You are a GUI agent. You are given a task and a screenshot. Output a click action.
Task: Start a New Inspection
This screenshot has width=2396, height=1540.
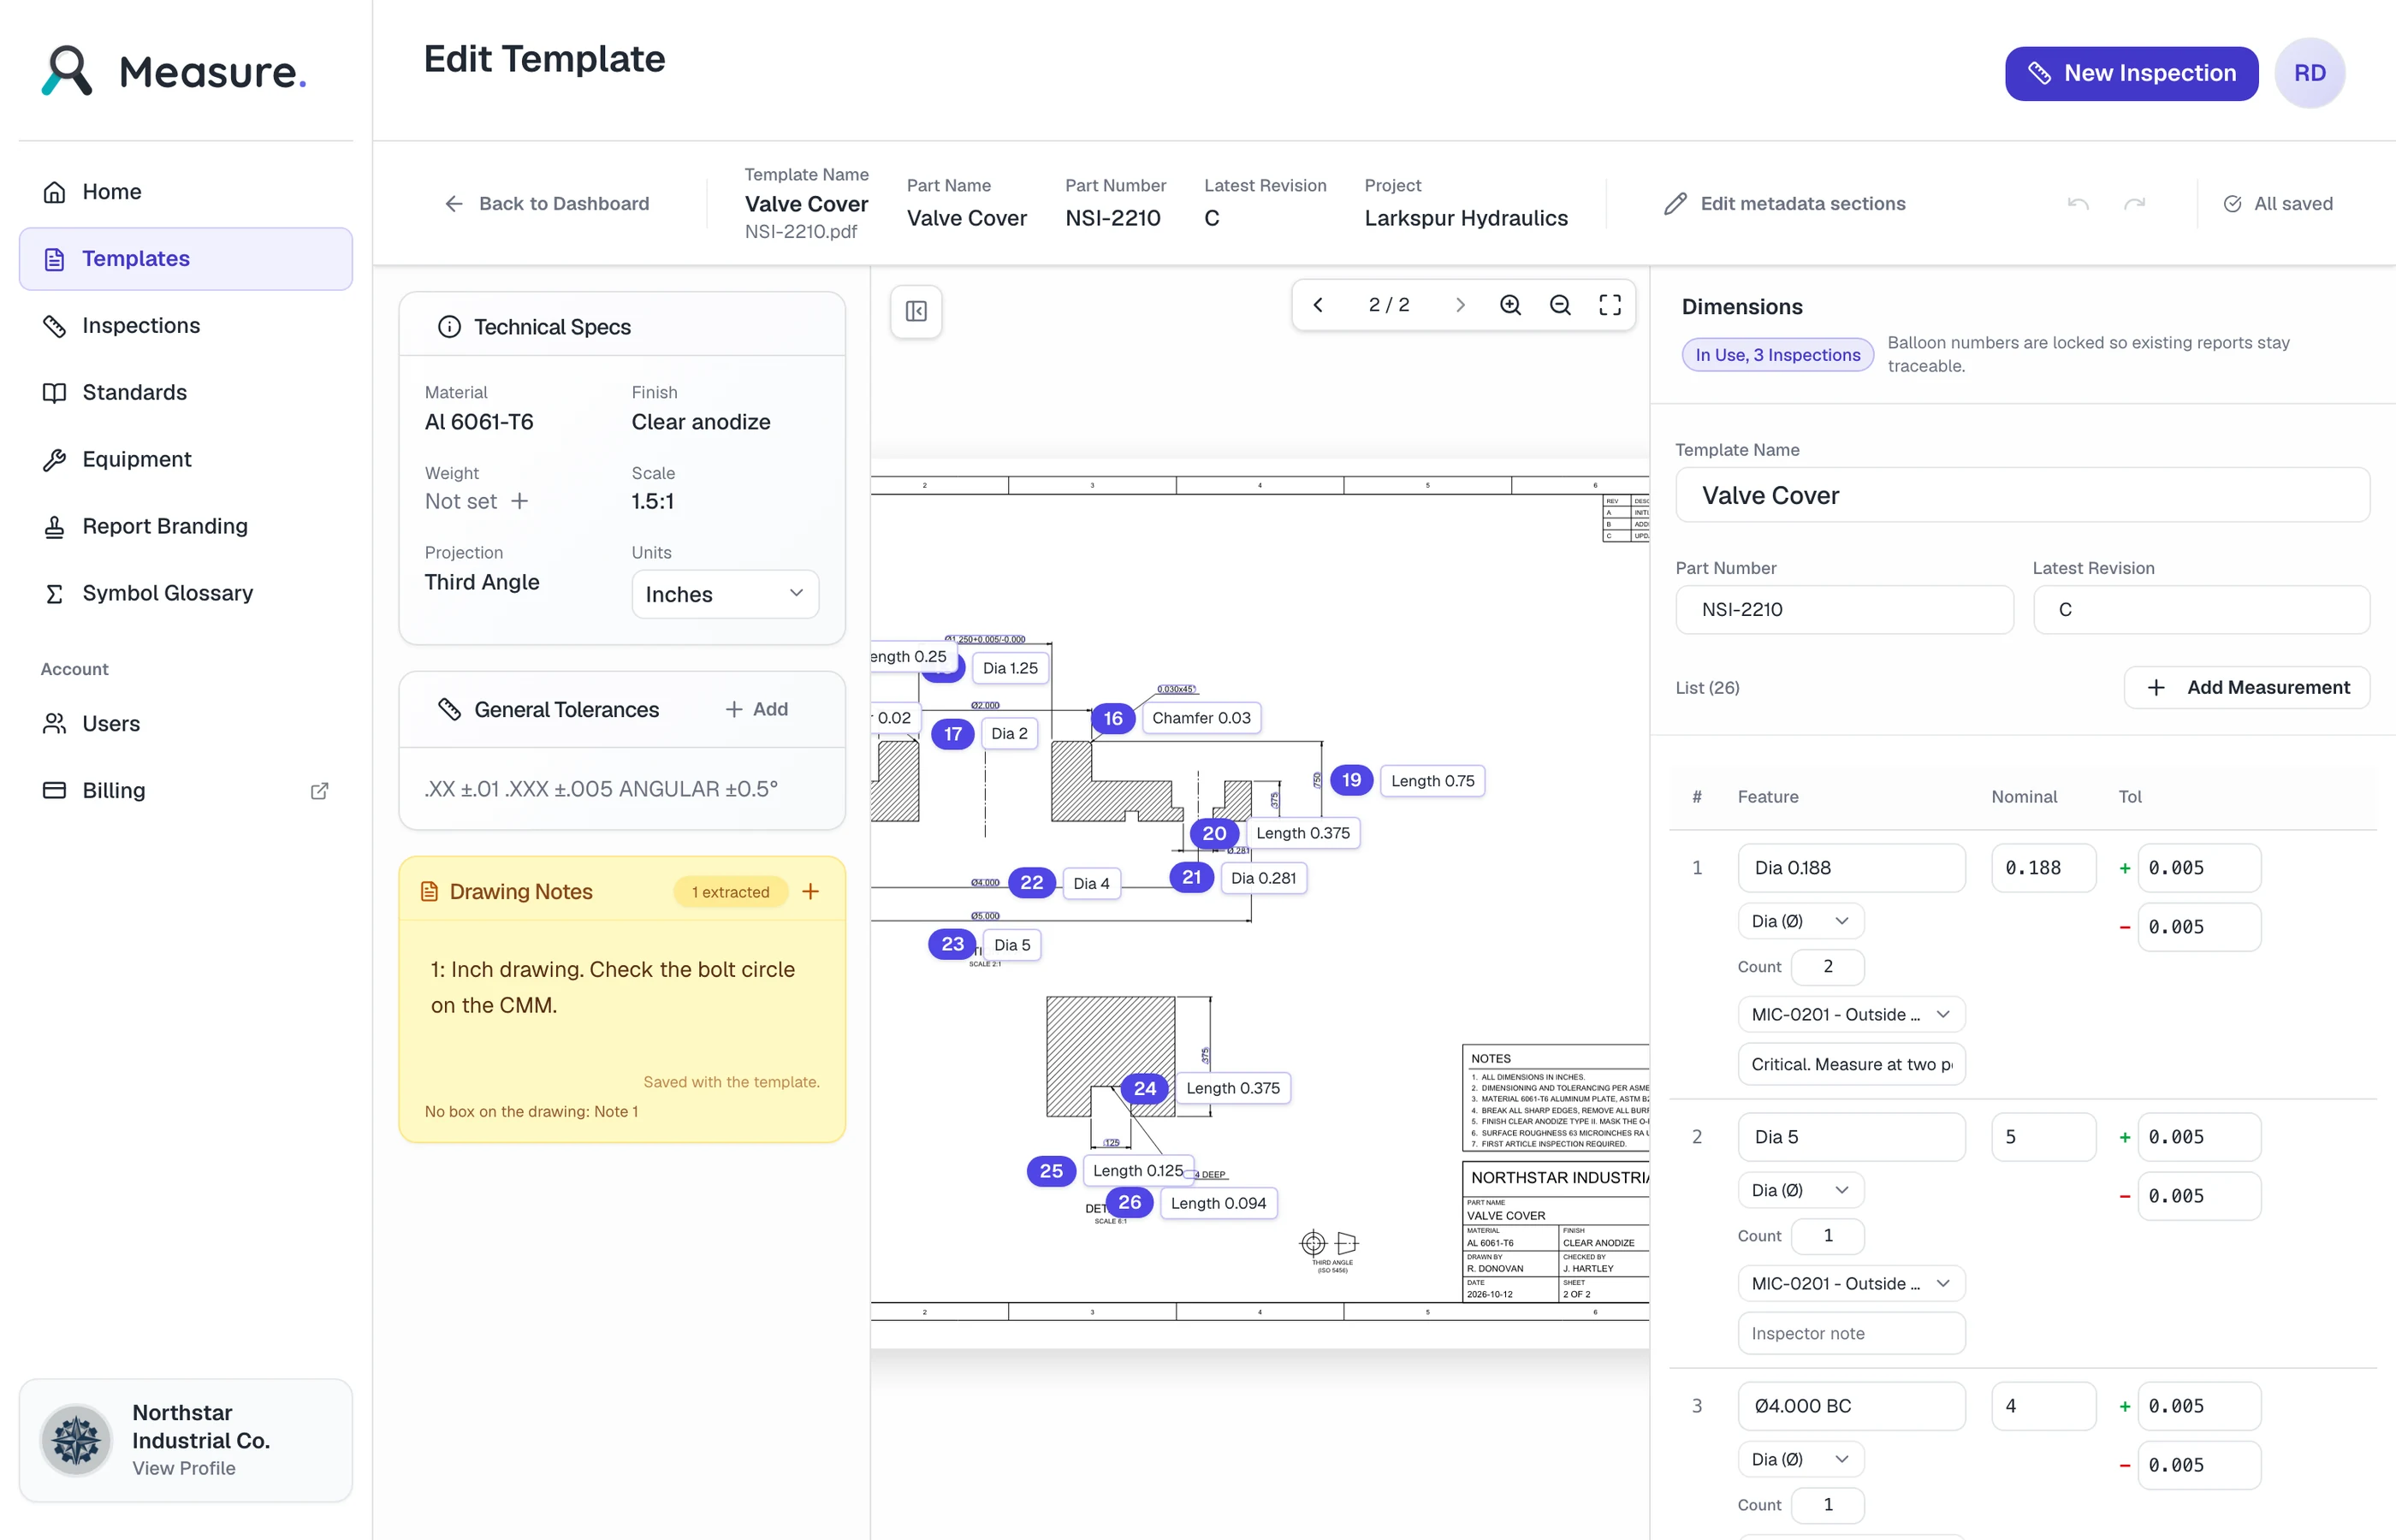(2131, 73)
